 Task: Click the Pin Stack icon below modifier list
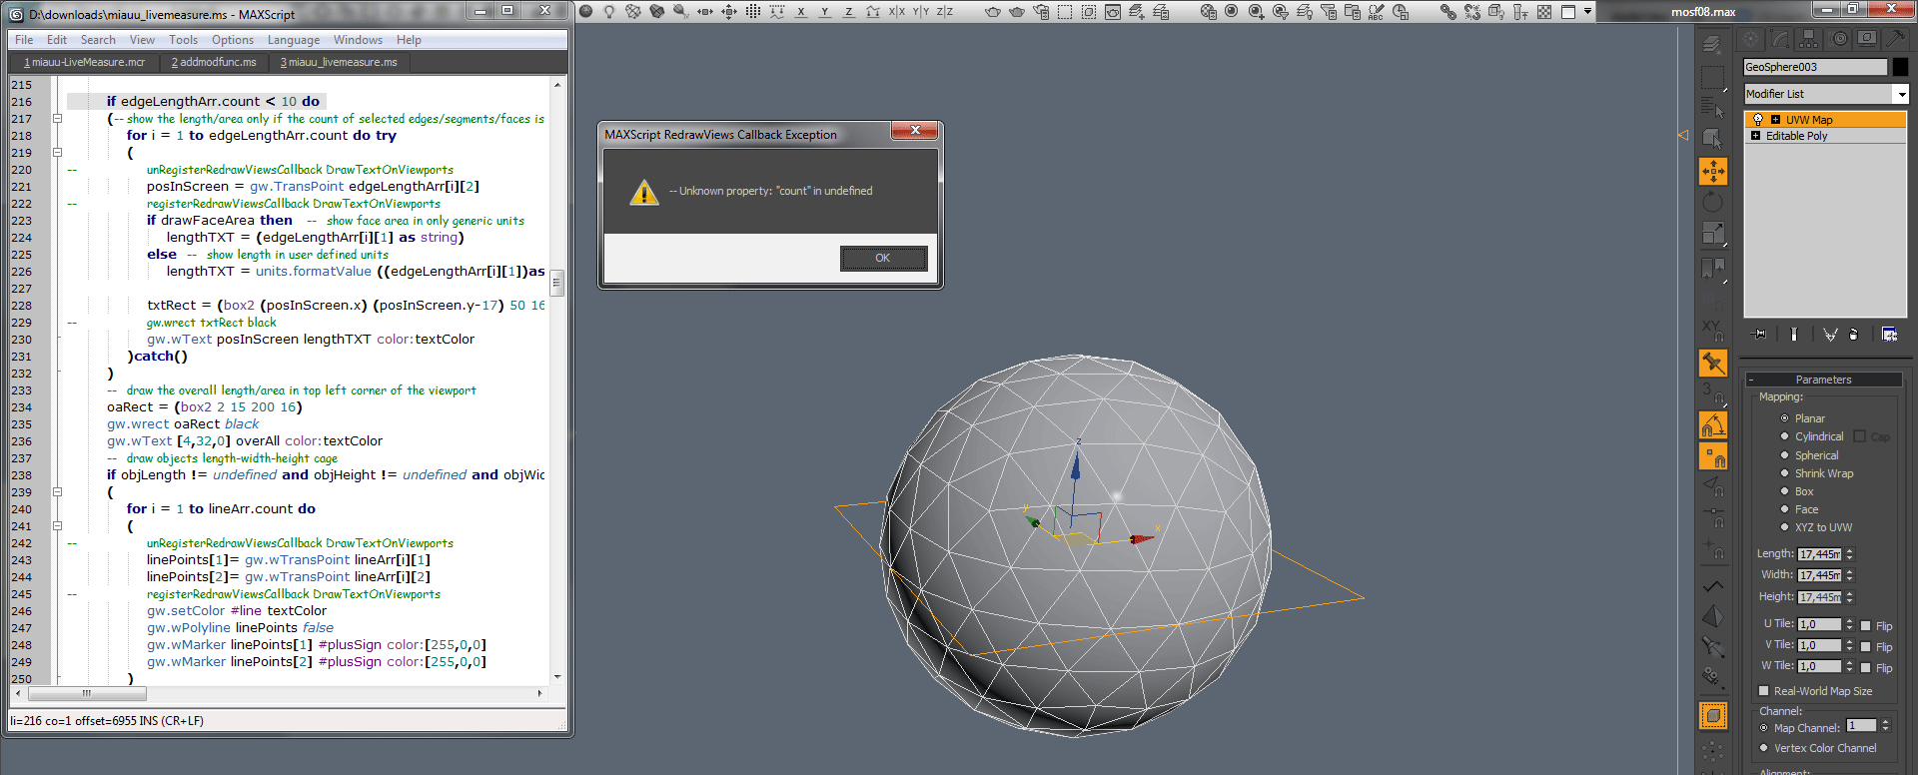click(1759, 335)
